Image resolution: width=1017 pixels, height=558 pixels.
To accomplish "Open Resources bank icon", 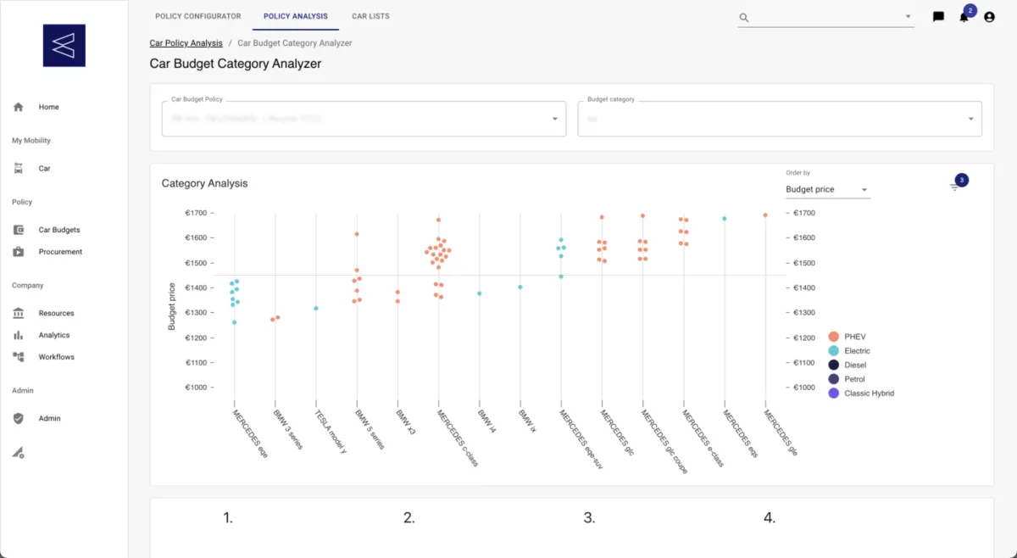I will [x=19, y=313].
